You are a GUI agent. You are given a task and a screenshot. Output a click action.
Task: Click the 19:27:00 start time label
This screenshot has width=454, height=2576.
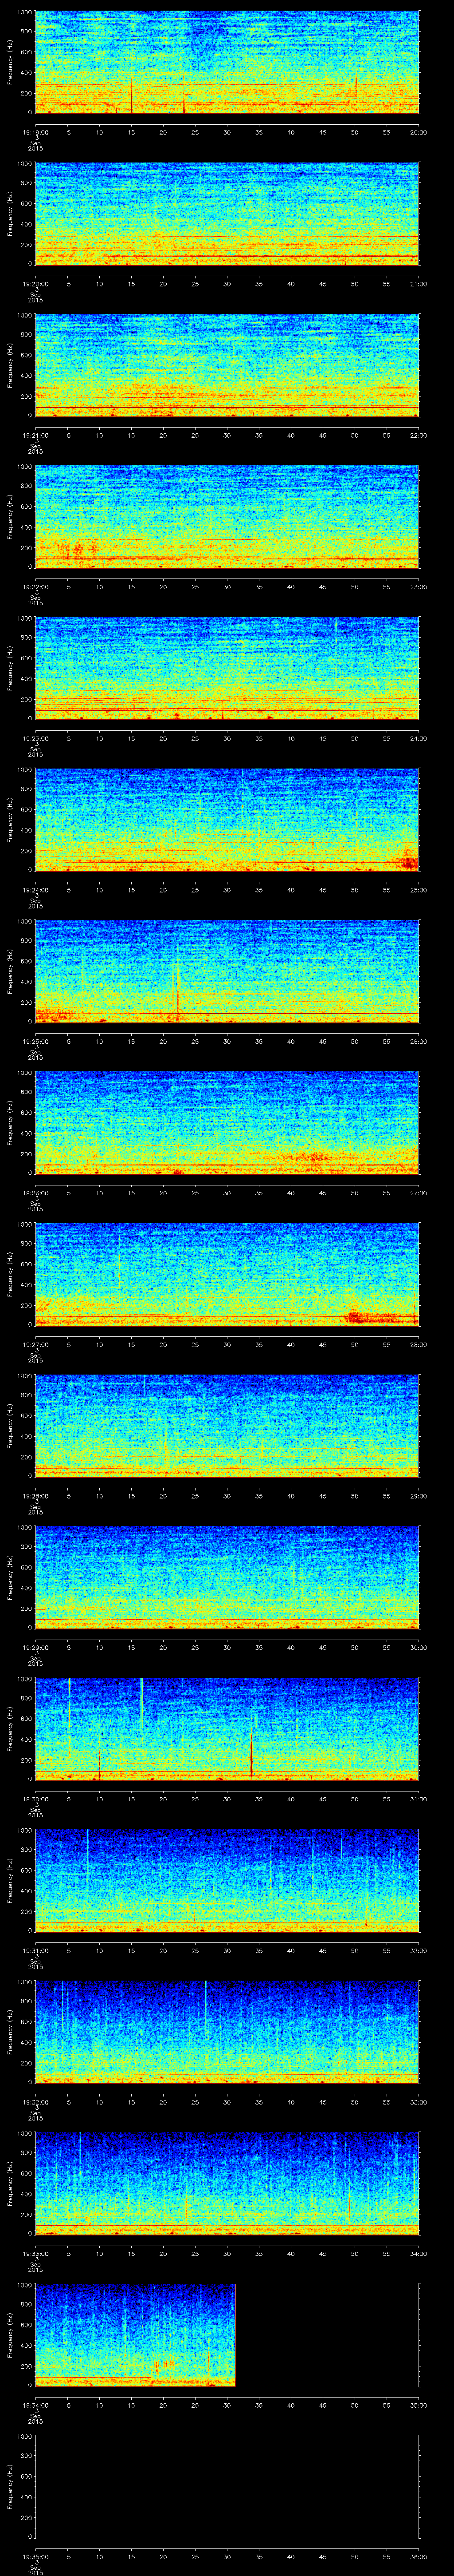tap(35, 1344)
